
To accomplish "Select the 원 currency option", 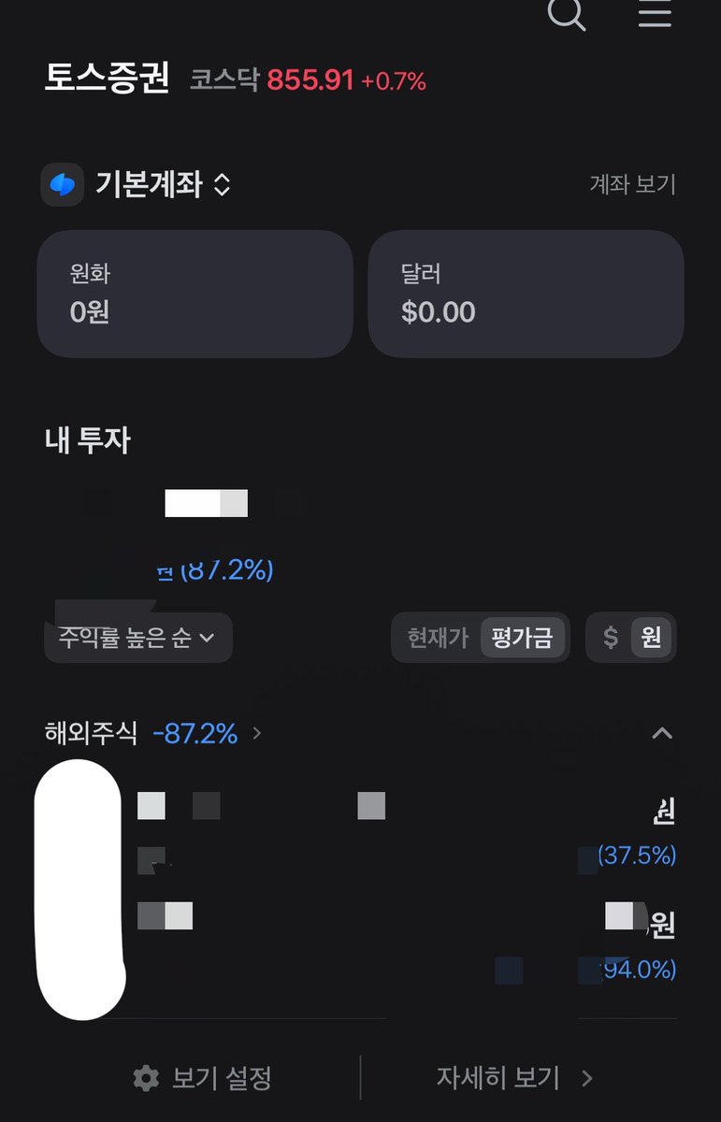I will coord(652,639).
